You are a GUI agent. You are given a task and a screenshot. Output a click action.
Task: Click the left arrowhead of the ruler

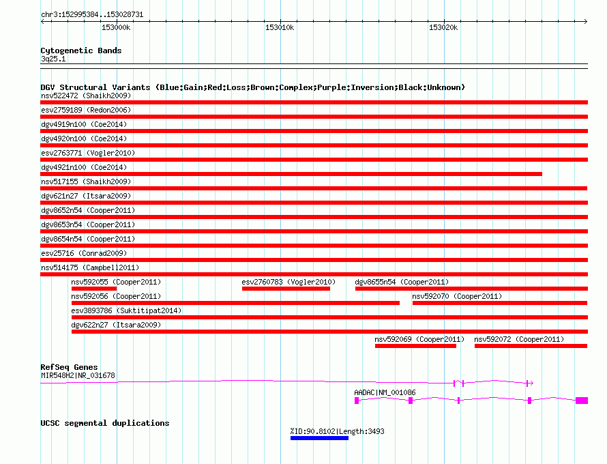pos(42,21)
